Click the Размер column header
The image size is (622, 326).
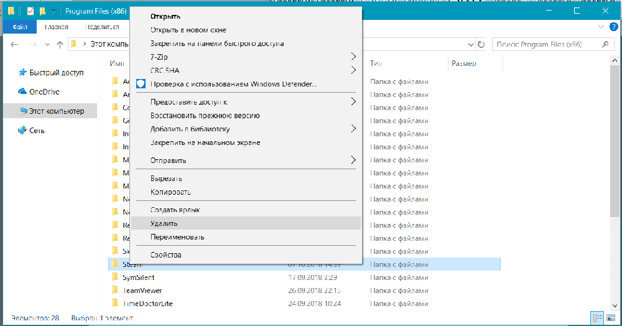coord(464,63)
